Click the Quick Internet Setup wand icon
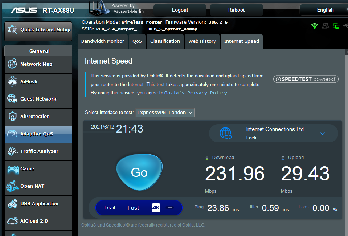The width and height of the screenshot is (348, 236). click(x=12, y=29)
